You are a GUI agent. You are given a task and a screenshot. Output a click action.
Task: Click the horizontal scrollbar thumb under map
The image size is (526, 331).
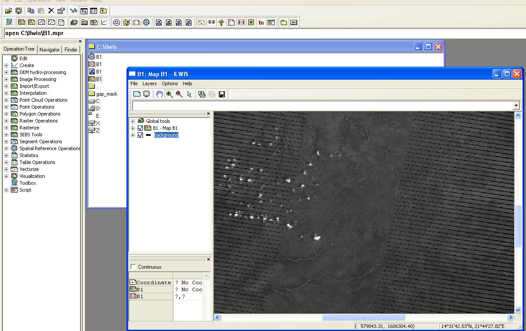click(363, 318)
